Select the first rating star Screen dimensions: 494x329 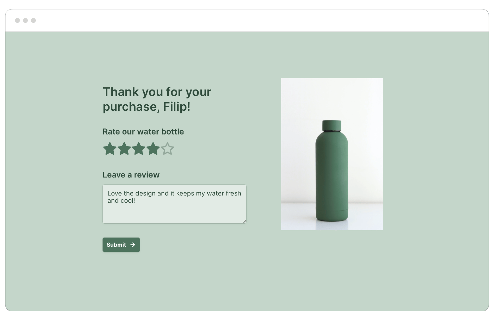pos(110,149)
